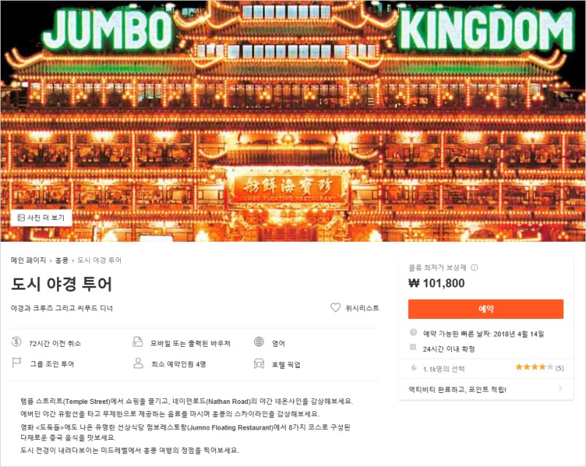Go to 메인 페이지 breadcrumb
The image size is (586, 467).
point(28,260)
